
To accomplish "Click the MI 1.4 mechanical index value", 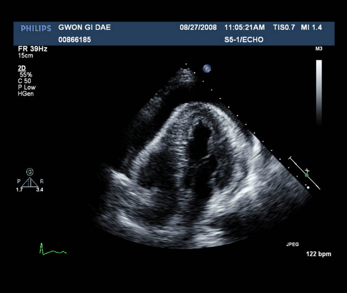I will (x=311, y=28).
